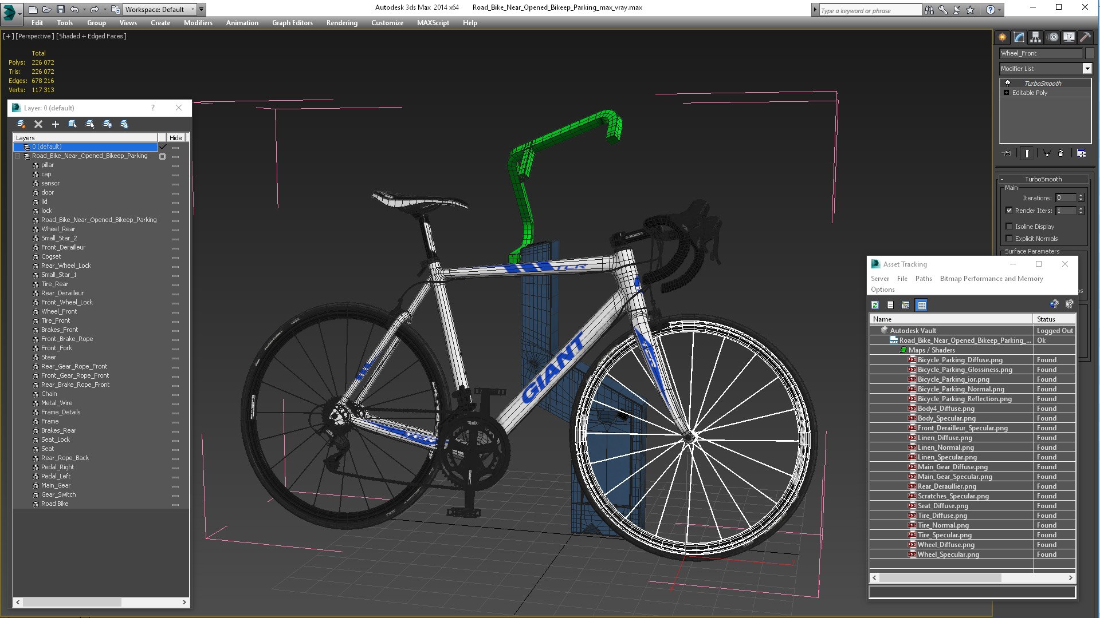Toggle hide state of Wheel_Front object
This screenshot has width=1100, height=618.
click(175, 312)
